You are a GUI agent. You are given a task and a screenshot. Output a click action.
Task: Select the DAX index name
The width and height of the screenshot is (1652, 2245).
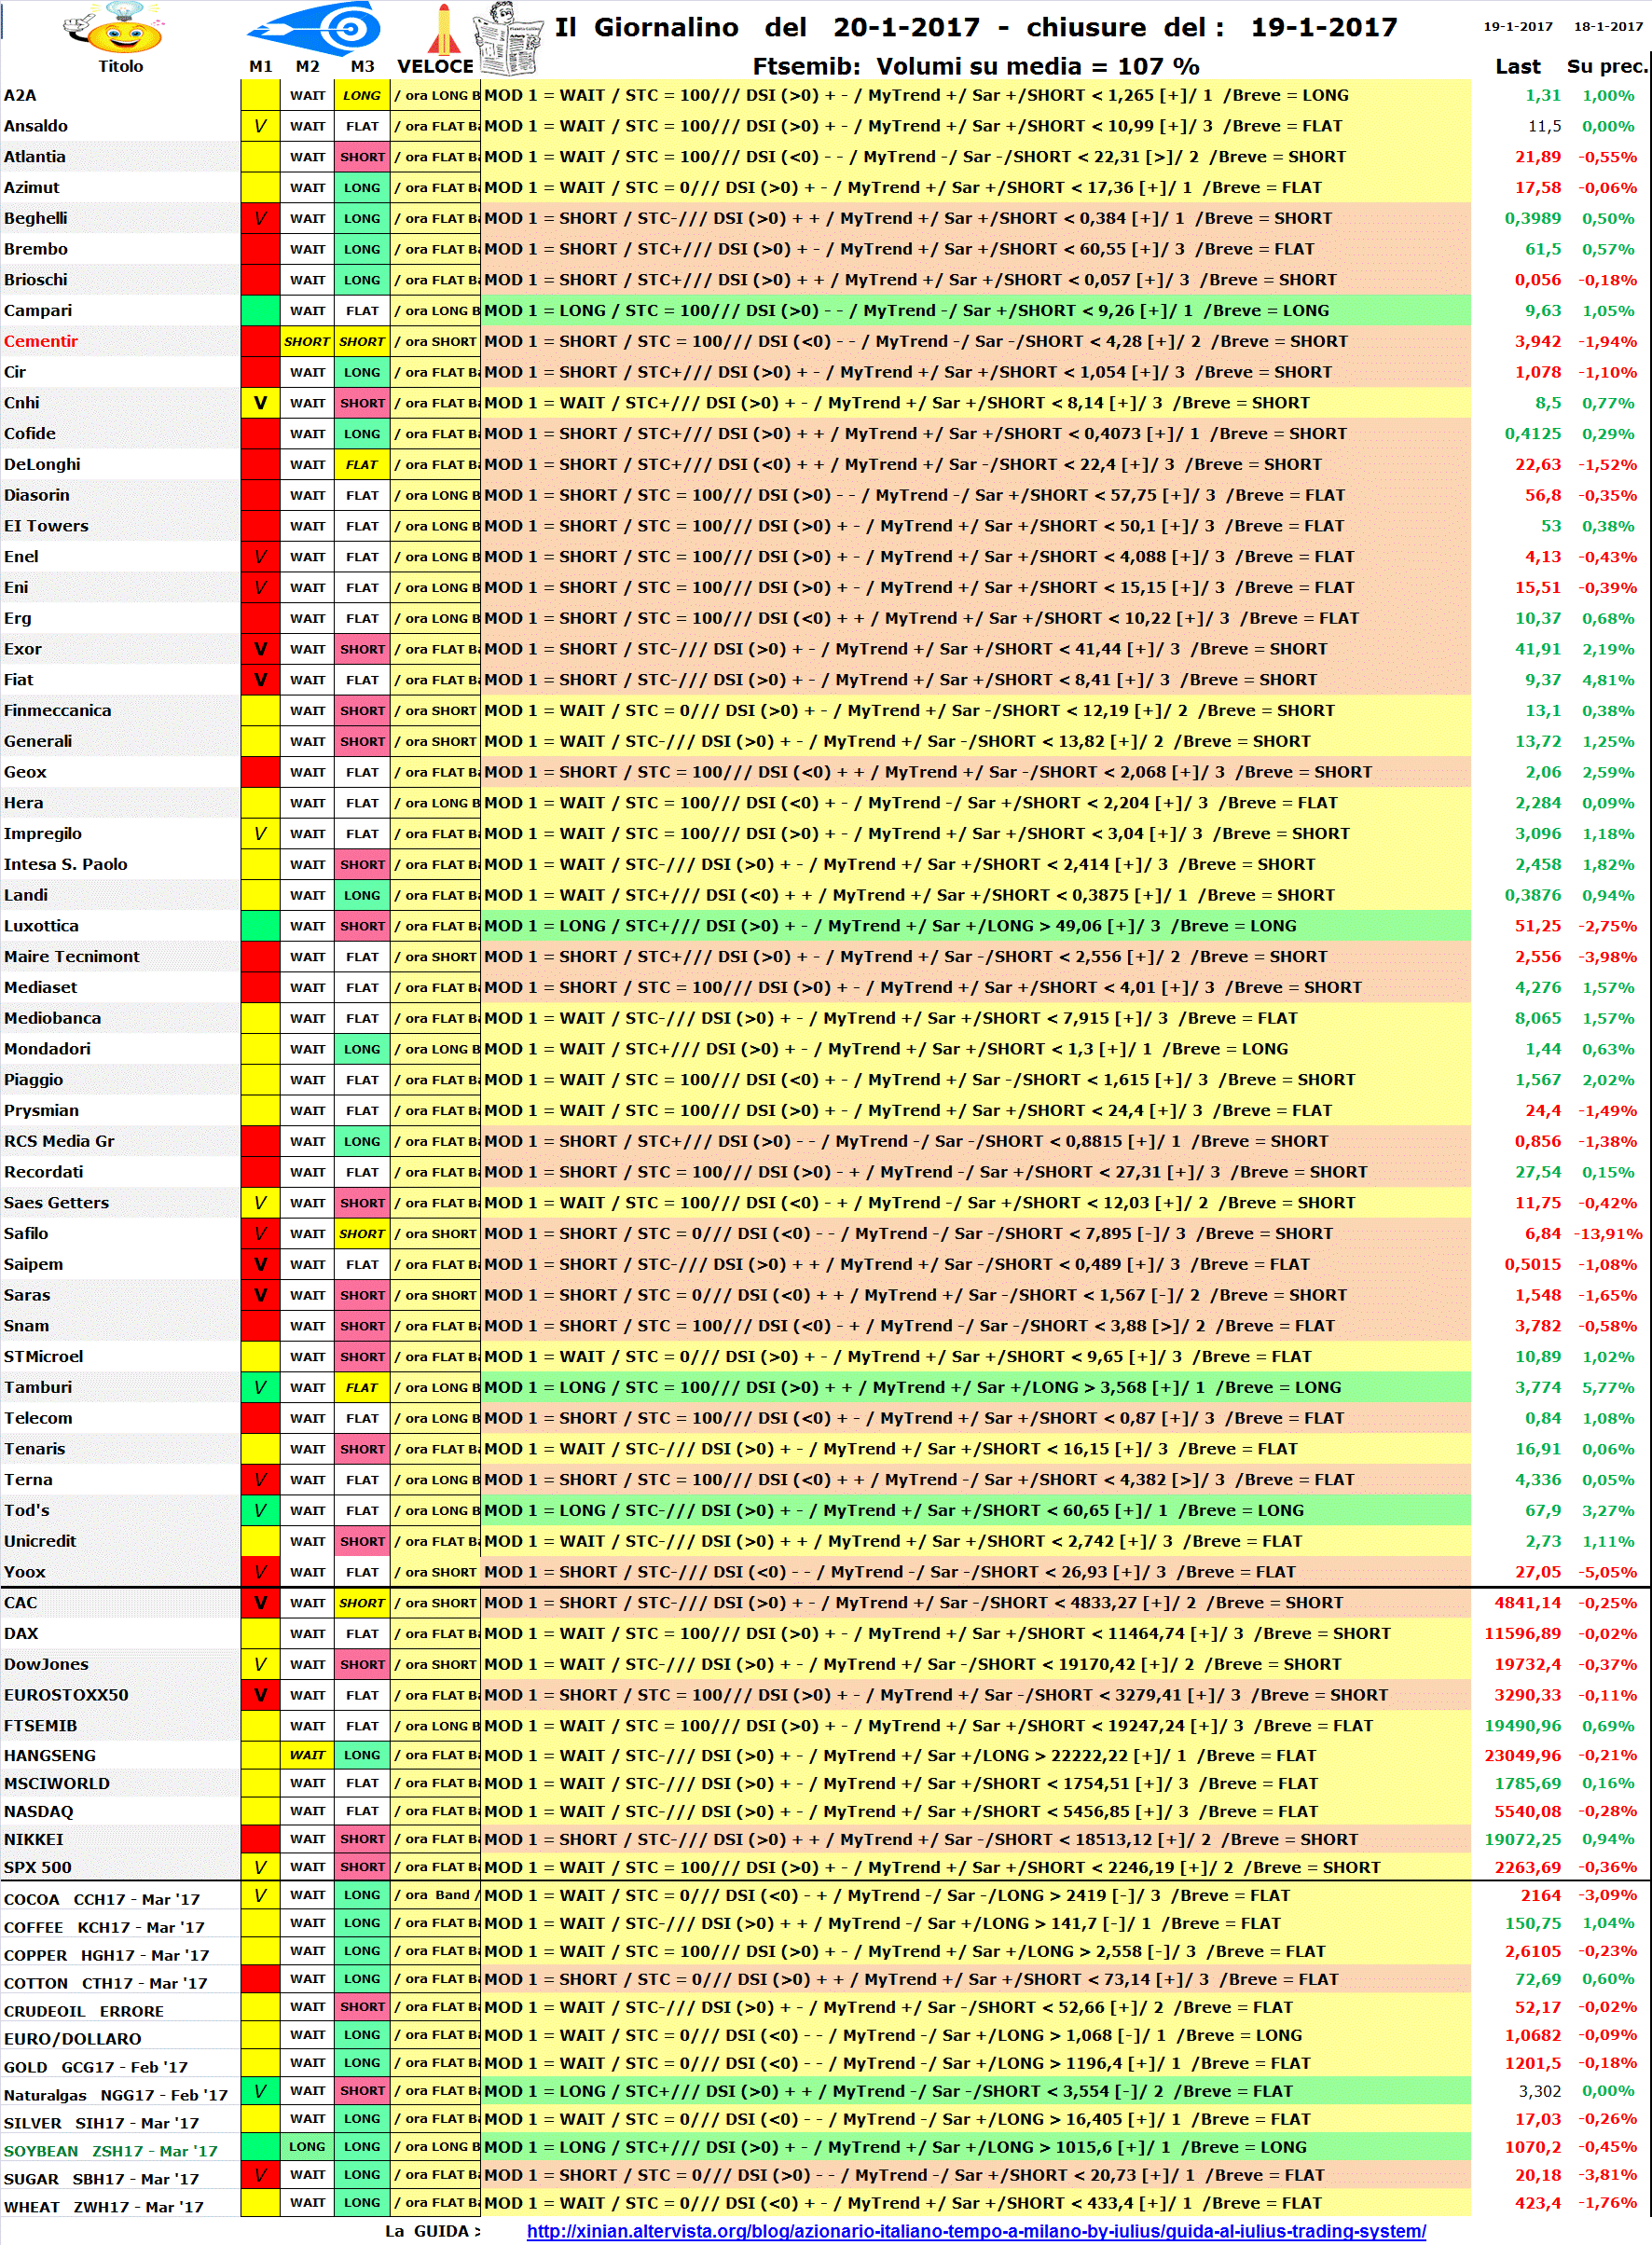[x=21, y=1633]
